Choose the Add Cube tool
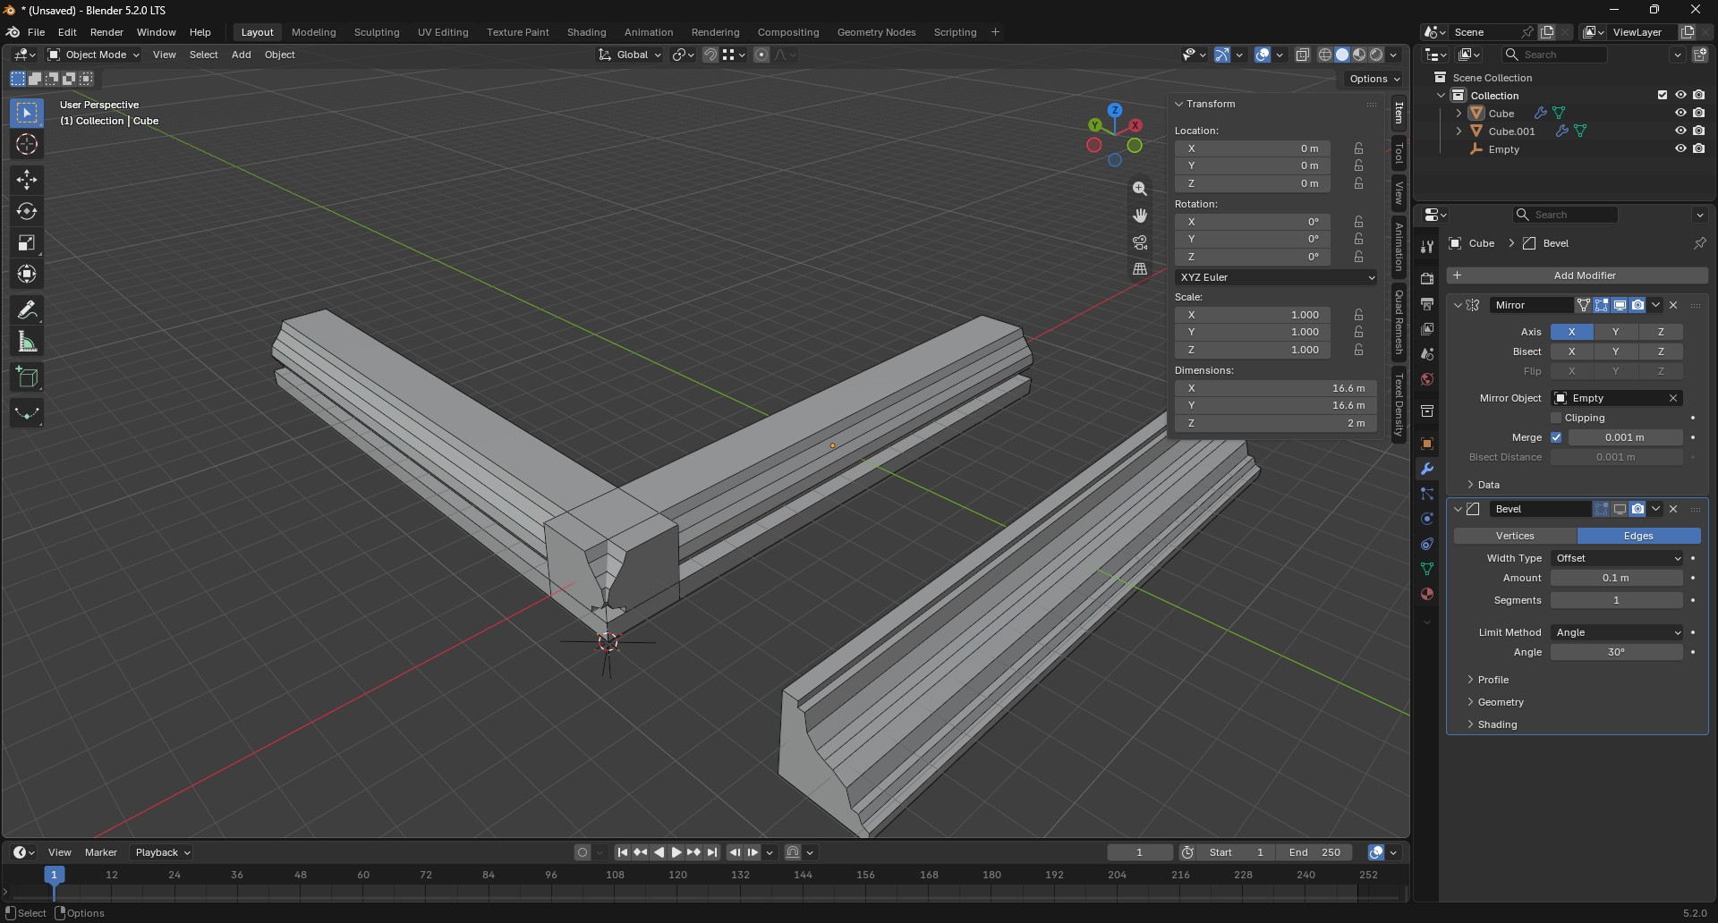Screen dimensions: 1718x923 [x=27, y=377]
